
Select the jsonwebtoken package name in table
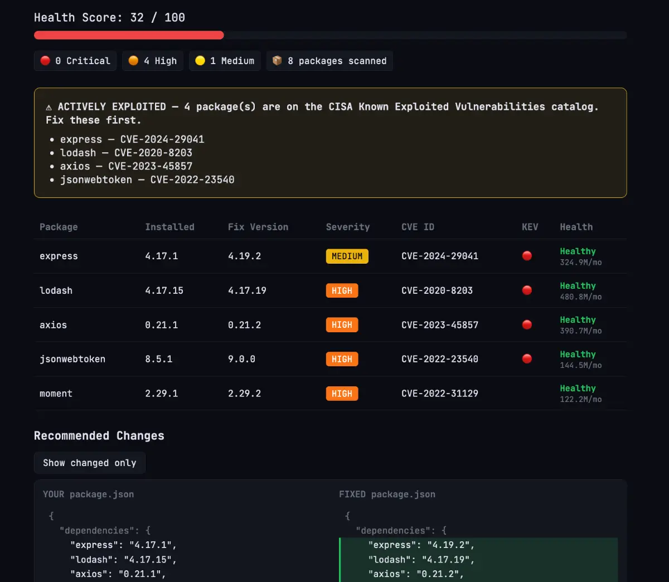pos(72,359)
